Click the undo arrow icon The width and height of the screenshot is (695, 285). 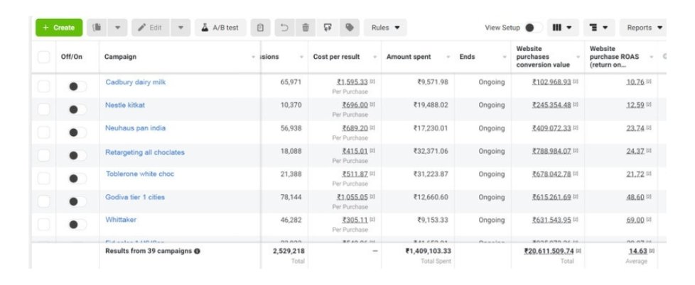(284, 28)
